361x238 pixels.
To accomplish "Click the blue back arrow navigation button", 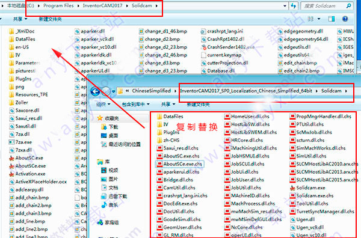I will (x=95, y=91).
